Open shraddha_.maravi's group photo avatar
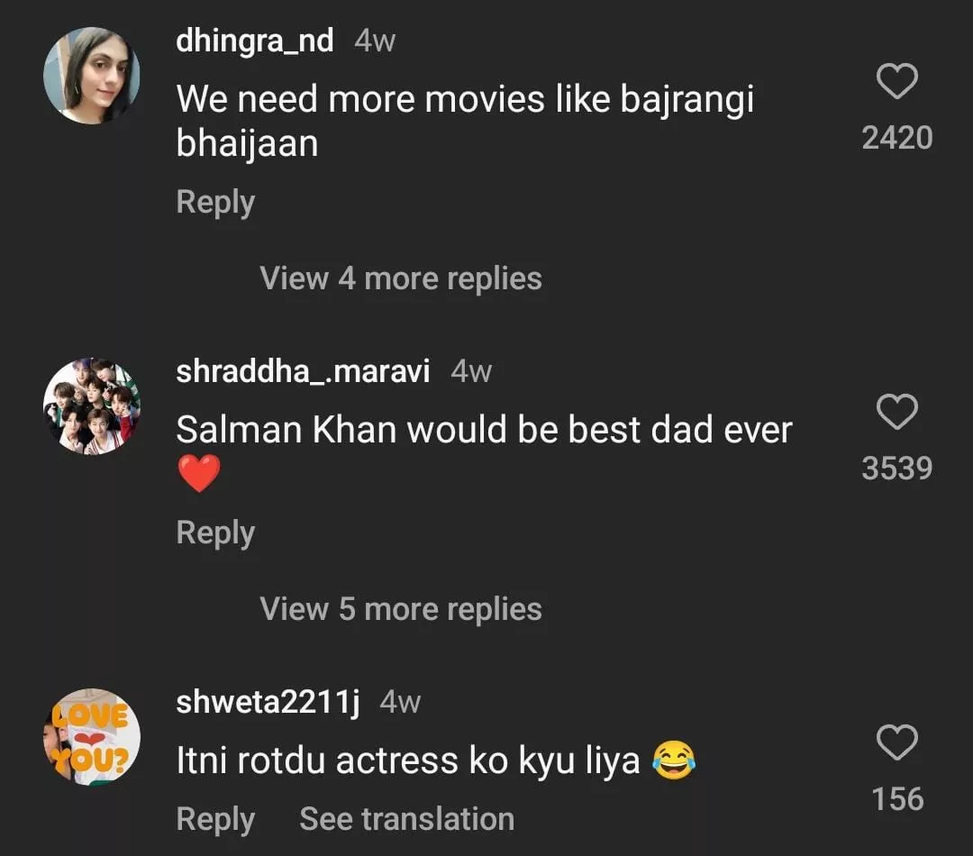973x856 pixels. (91, 405)
